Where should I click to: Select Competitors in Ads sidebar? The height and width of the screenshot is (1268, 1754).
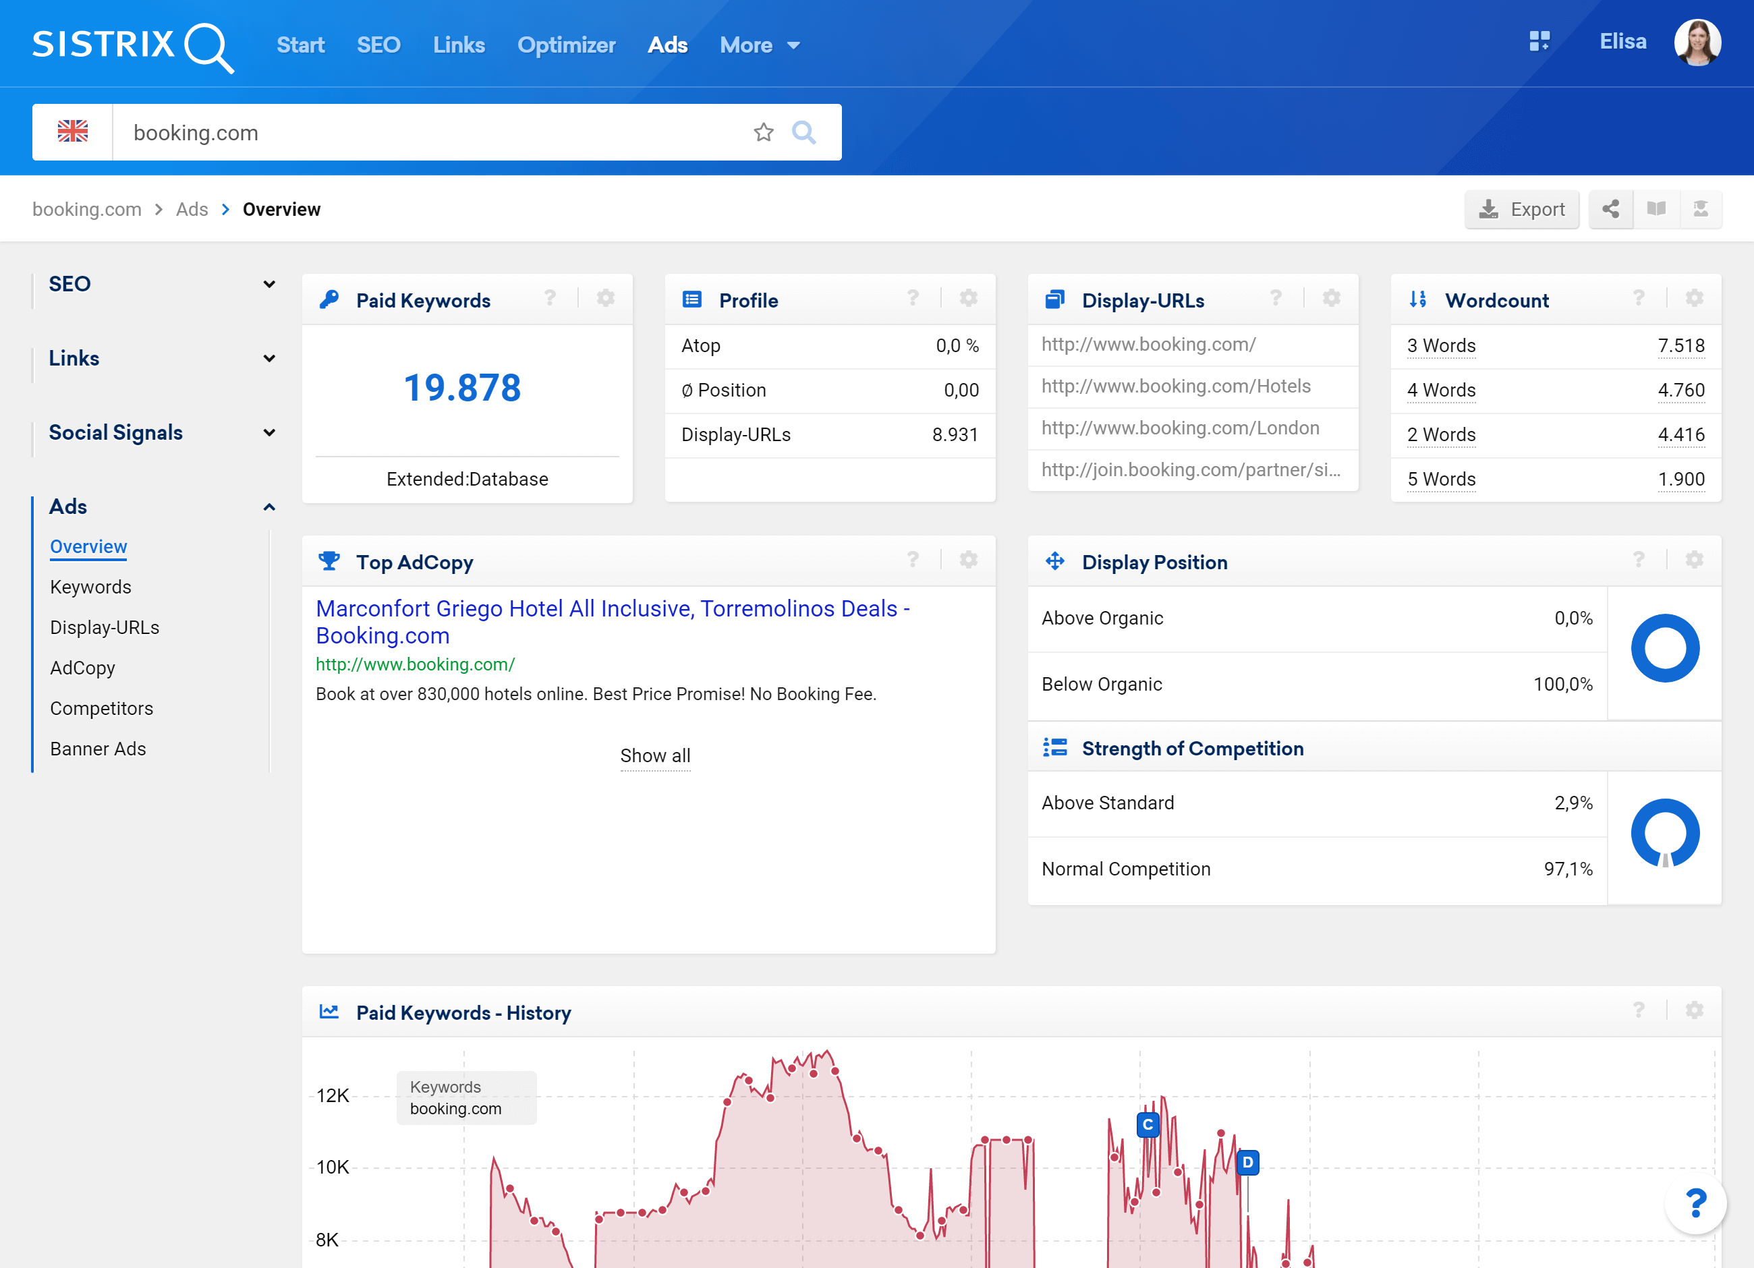(x=101, y=708)
